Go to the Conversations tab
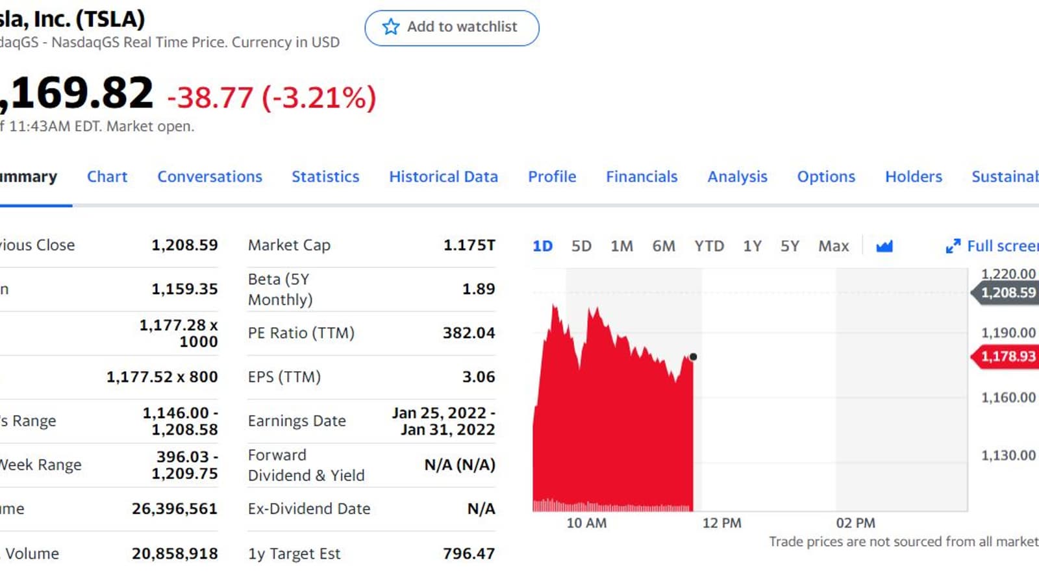 click(210, 176)
